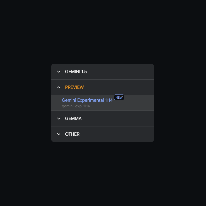
Task: Select the Gemini Experimental 1114 model
Action: tap(87, 100)
